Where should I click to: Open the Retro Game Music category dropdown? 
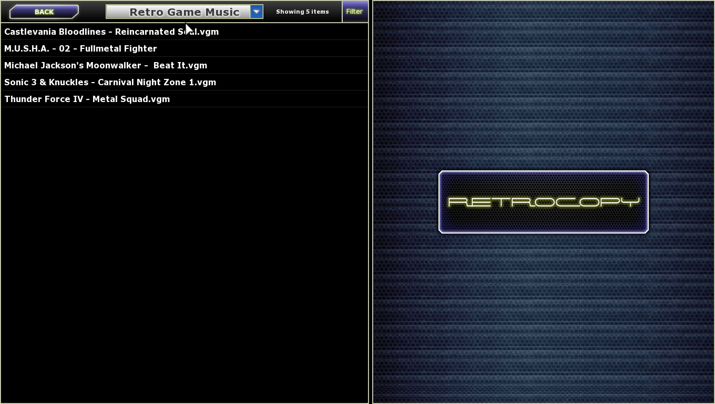184,12
